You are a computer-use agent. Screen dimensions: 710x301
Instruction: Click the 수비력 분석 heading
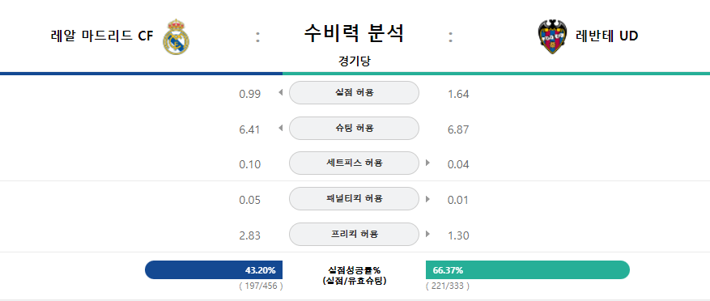pyautogui.click(x=354, y=33)
